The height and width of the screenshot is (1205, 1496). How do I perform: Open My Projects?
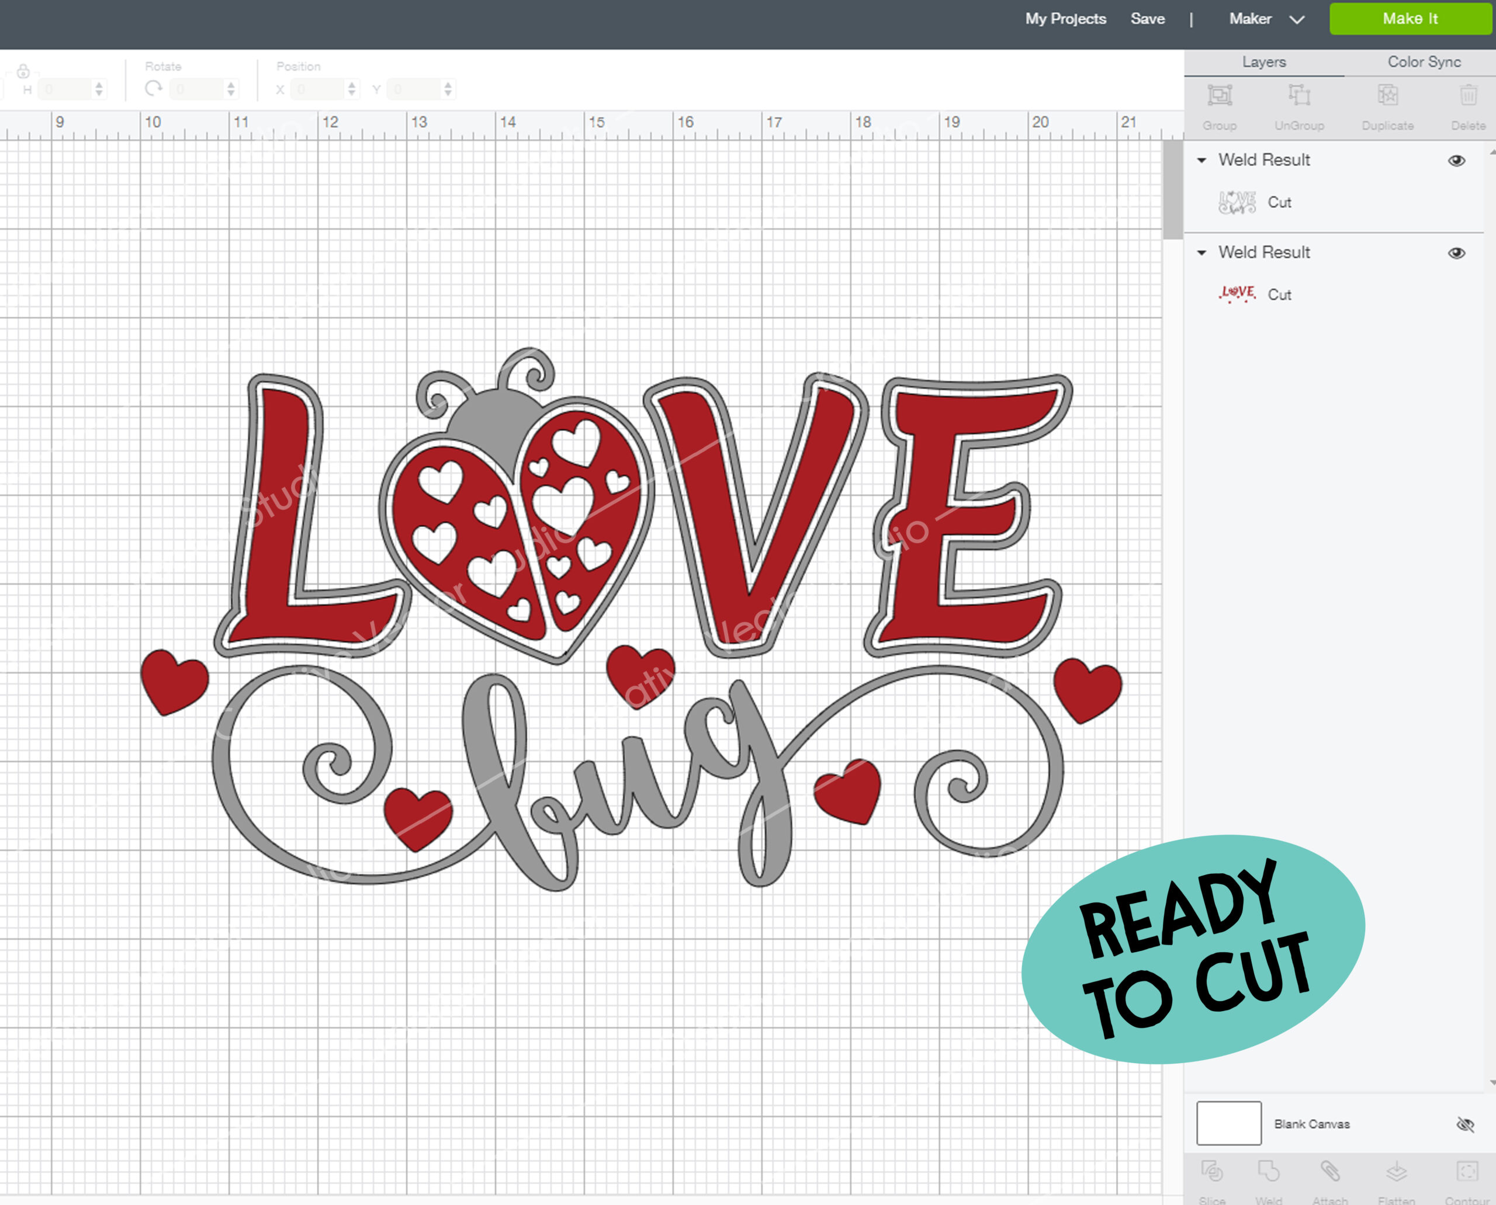[1065, 19]
